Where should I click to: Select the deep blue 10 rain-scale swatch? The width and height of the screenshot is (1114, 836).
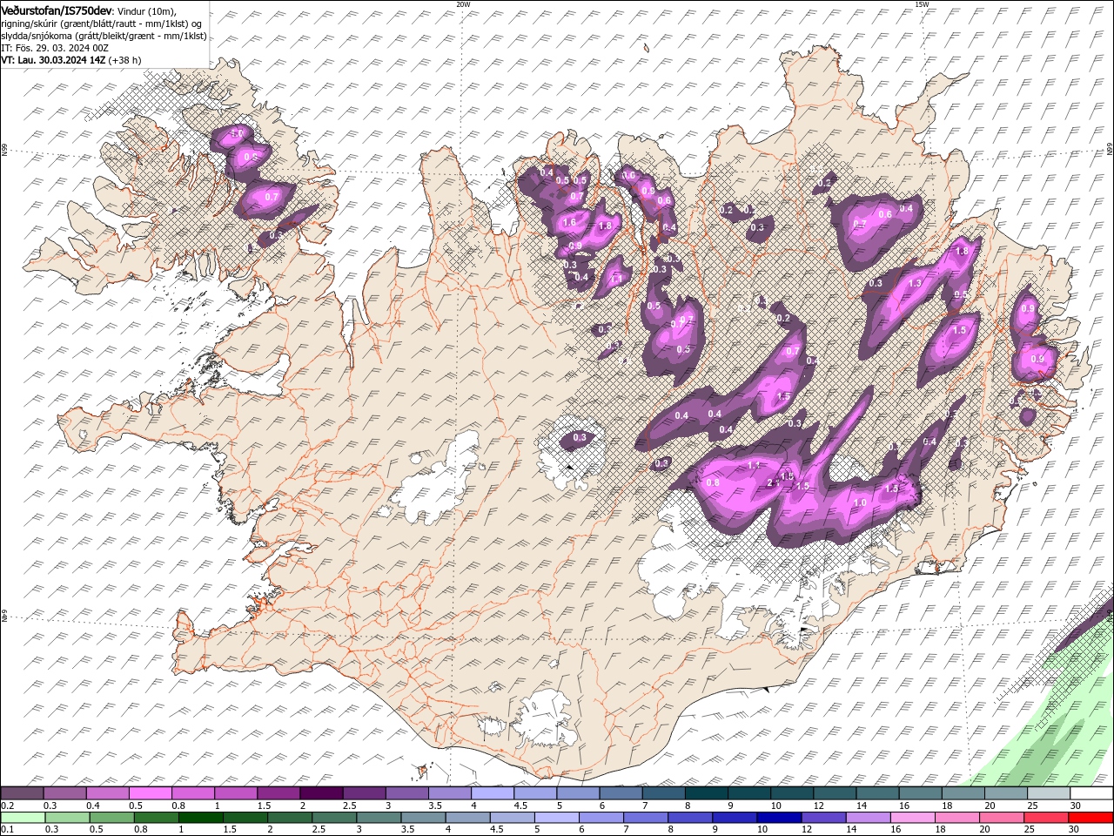coord(778,817)
